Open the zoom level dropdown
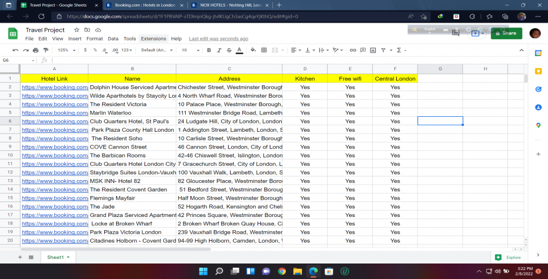This screenshot has height=279, width=548. click(x=66, y=50)
